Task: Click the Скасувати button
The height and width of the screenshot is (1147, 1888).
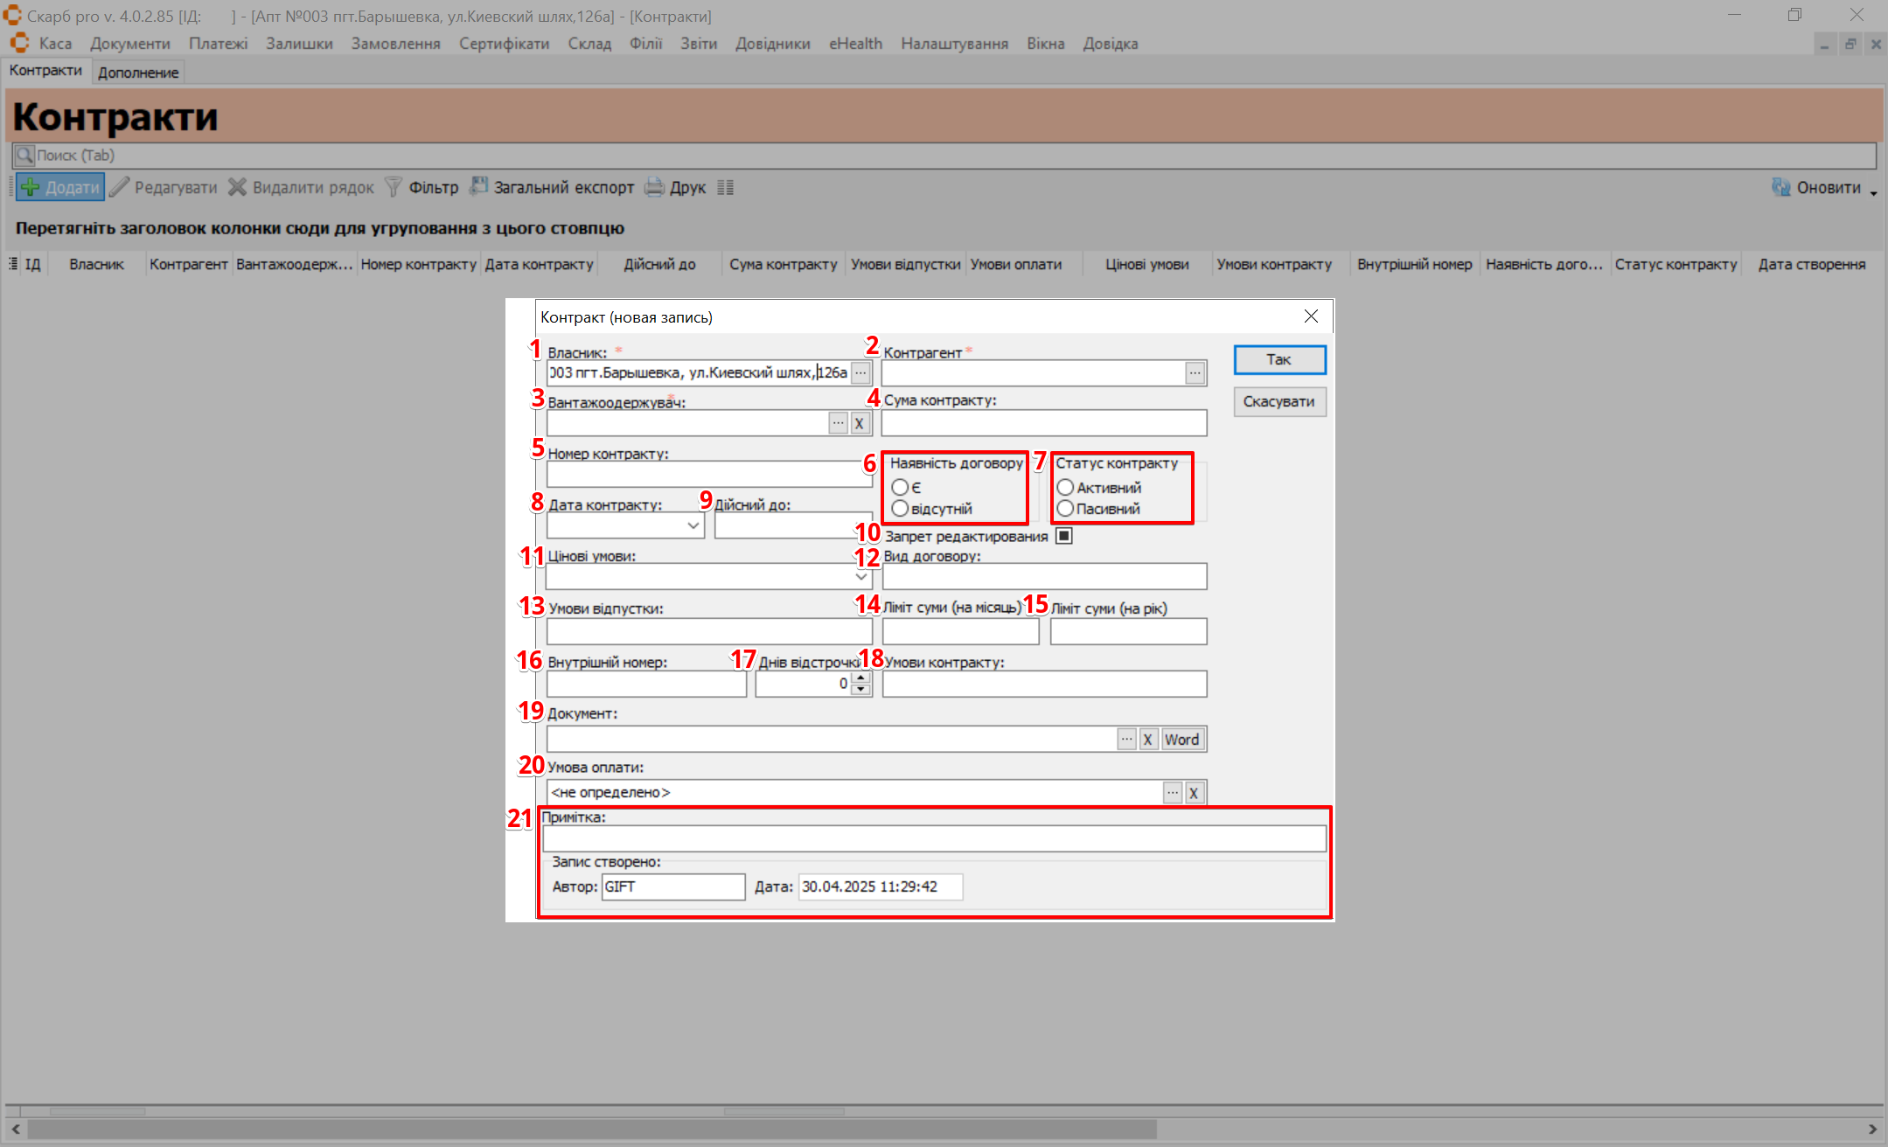Action: (x=1278, y=401)
